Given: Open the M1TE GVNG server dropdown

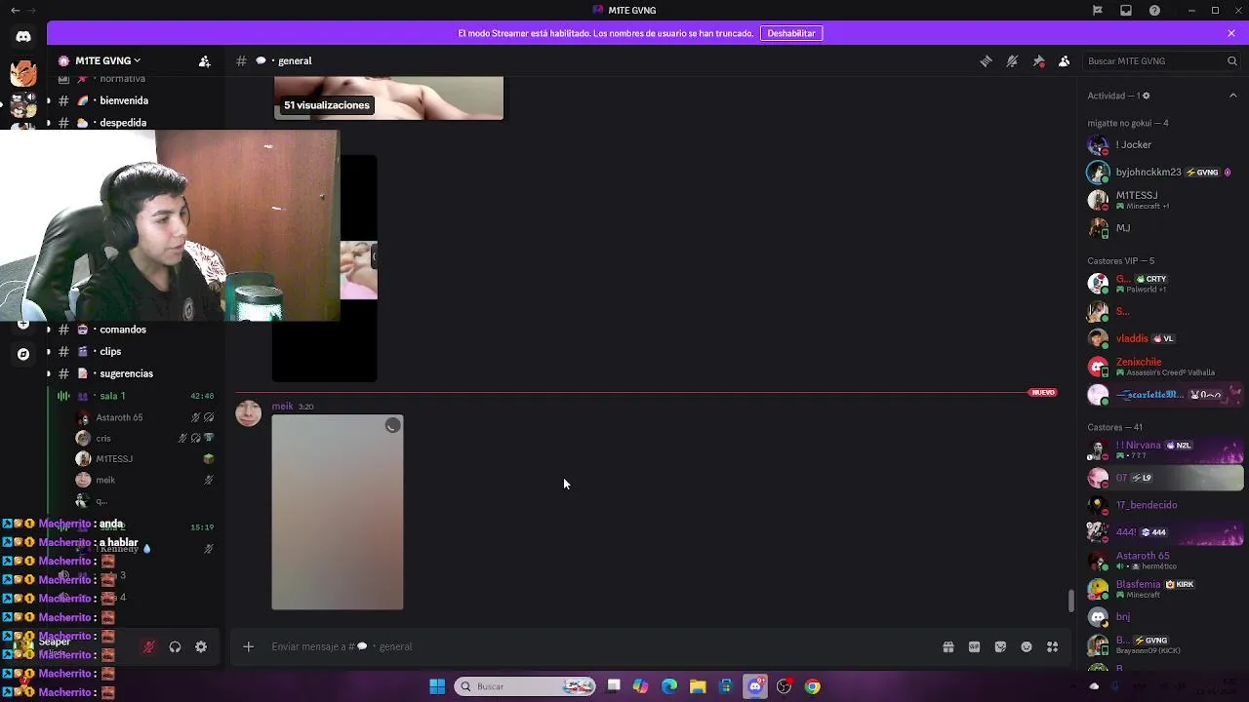Looking at the screenshot, I should (107, 60).
